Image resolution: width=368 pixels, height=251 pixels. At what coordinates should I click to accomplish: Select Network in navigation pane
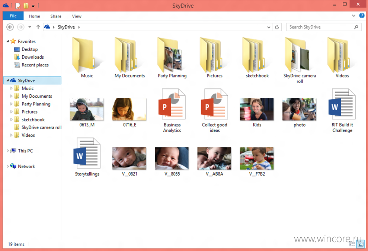(x=26, y=166)
